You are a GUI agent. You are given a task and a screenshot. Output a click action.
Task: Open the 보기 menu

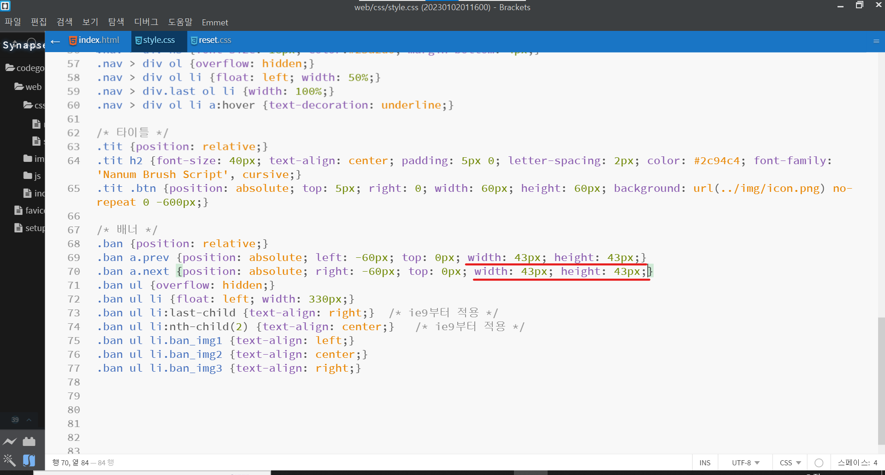[90, 22]
